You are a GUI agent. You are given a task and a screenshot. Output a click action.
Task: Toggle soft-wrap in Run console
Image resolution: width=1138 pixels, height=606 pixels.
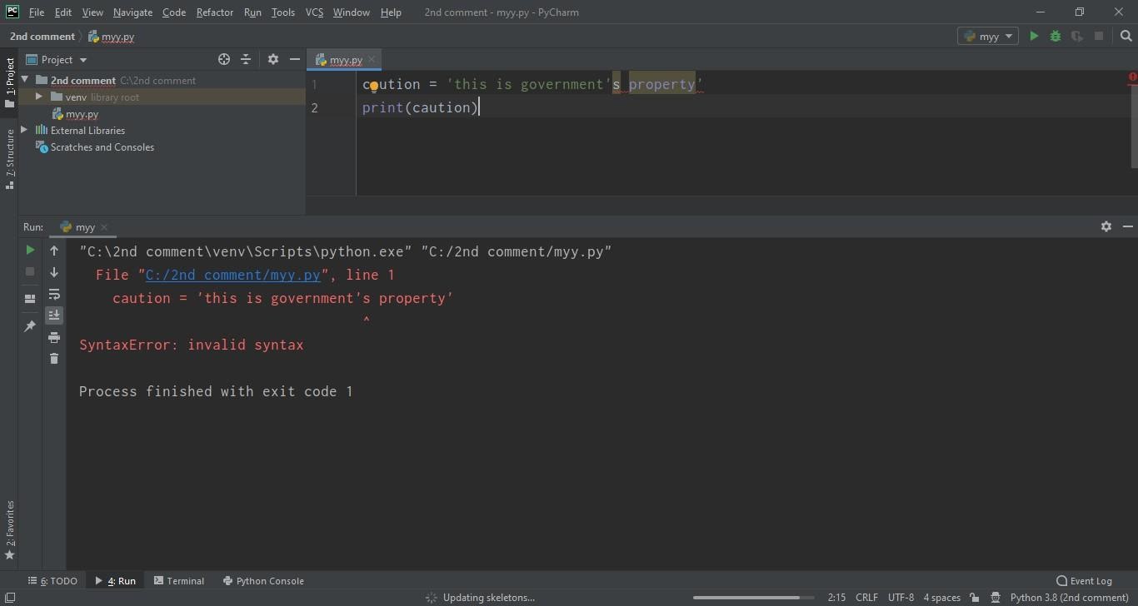point(53,294)
